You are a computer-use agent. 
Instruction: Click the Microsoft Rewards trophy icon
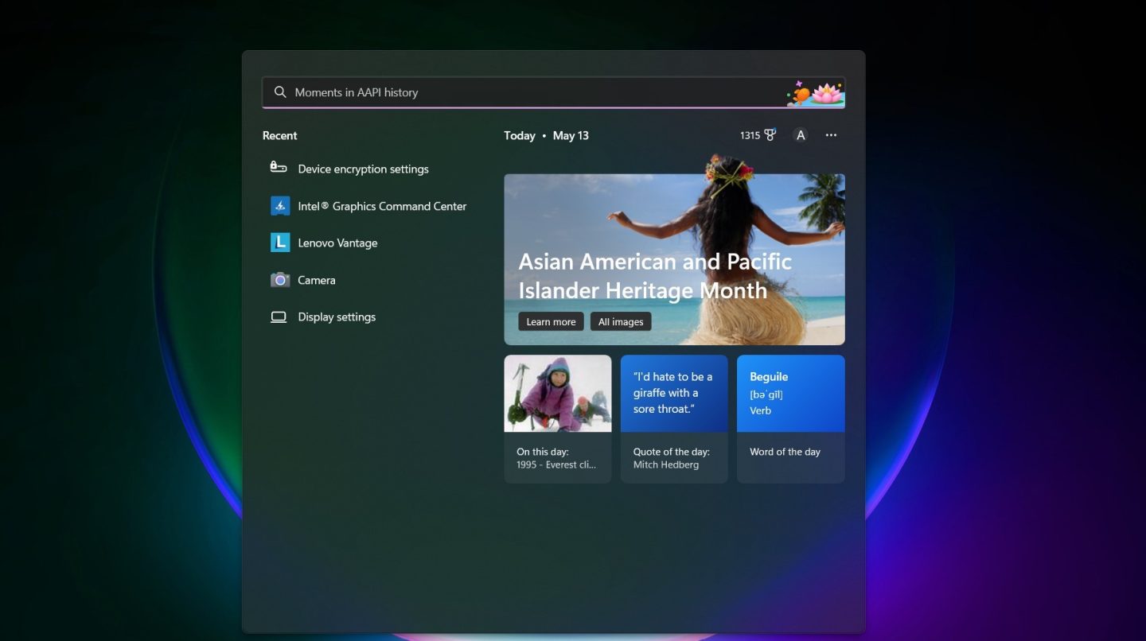(x=769, y=134)
